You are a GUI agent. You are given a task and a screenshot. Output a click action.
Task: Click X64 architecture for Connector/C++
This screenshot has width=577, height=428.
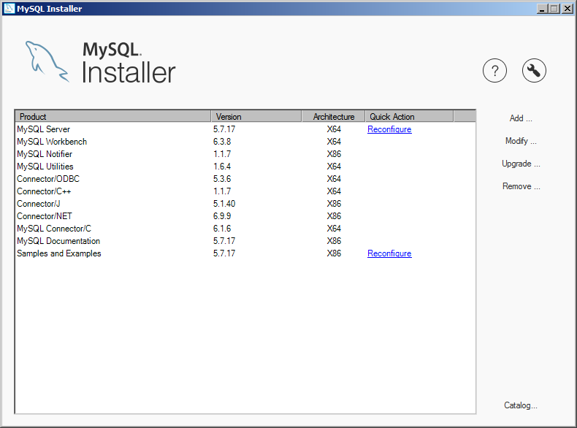tap(334, 191)
